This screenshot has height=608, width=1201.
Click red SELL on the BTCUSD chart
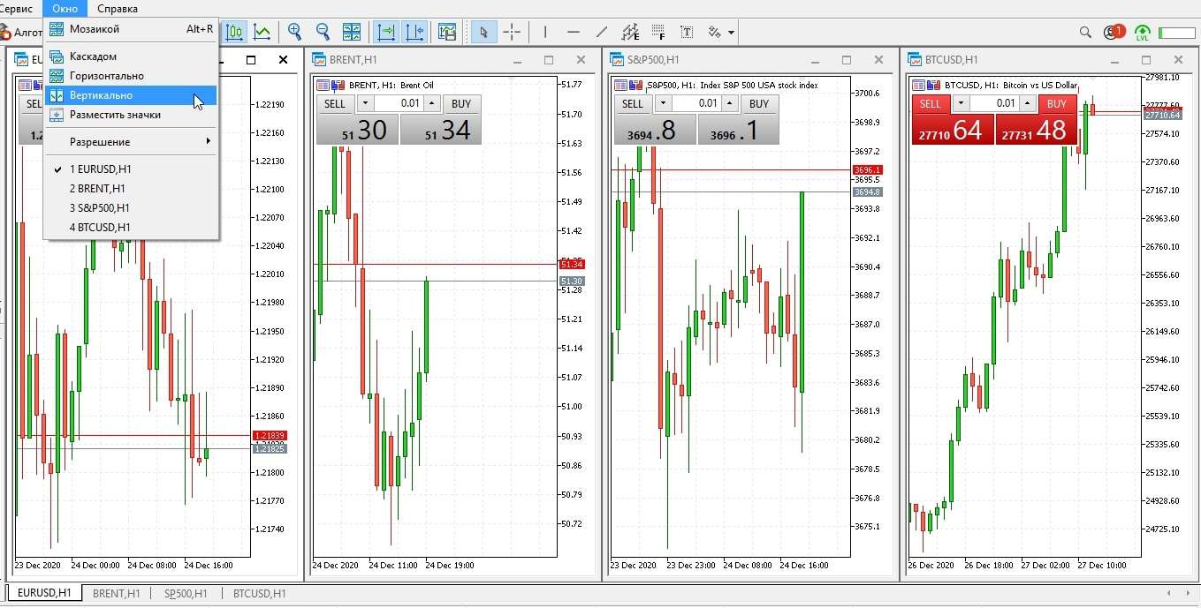click(x=931, y=103)
